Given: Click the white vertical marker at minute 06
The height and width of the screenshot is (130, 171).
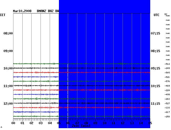Looking at the screenshot, I should point(68,96).
